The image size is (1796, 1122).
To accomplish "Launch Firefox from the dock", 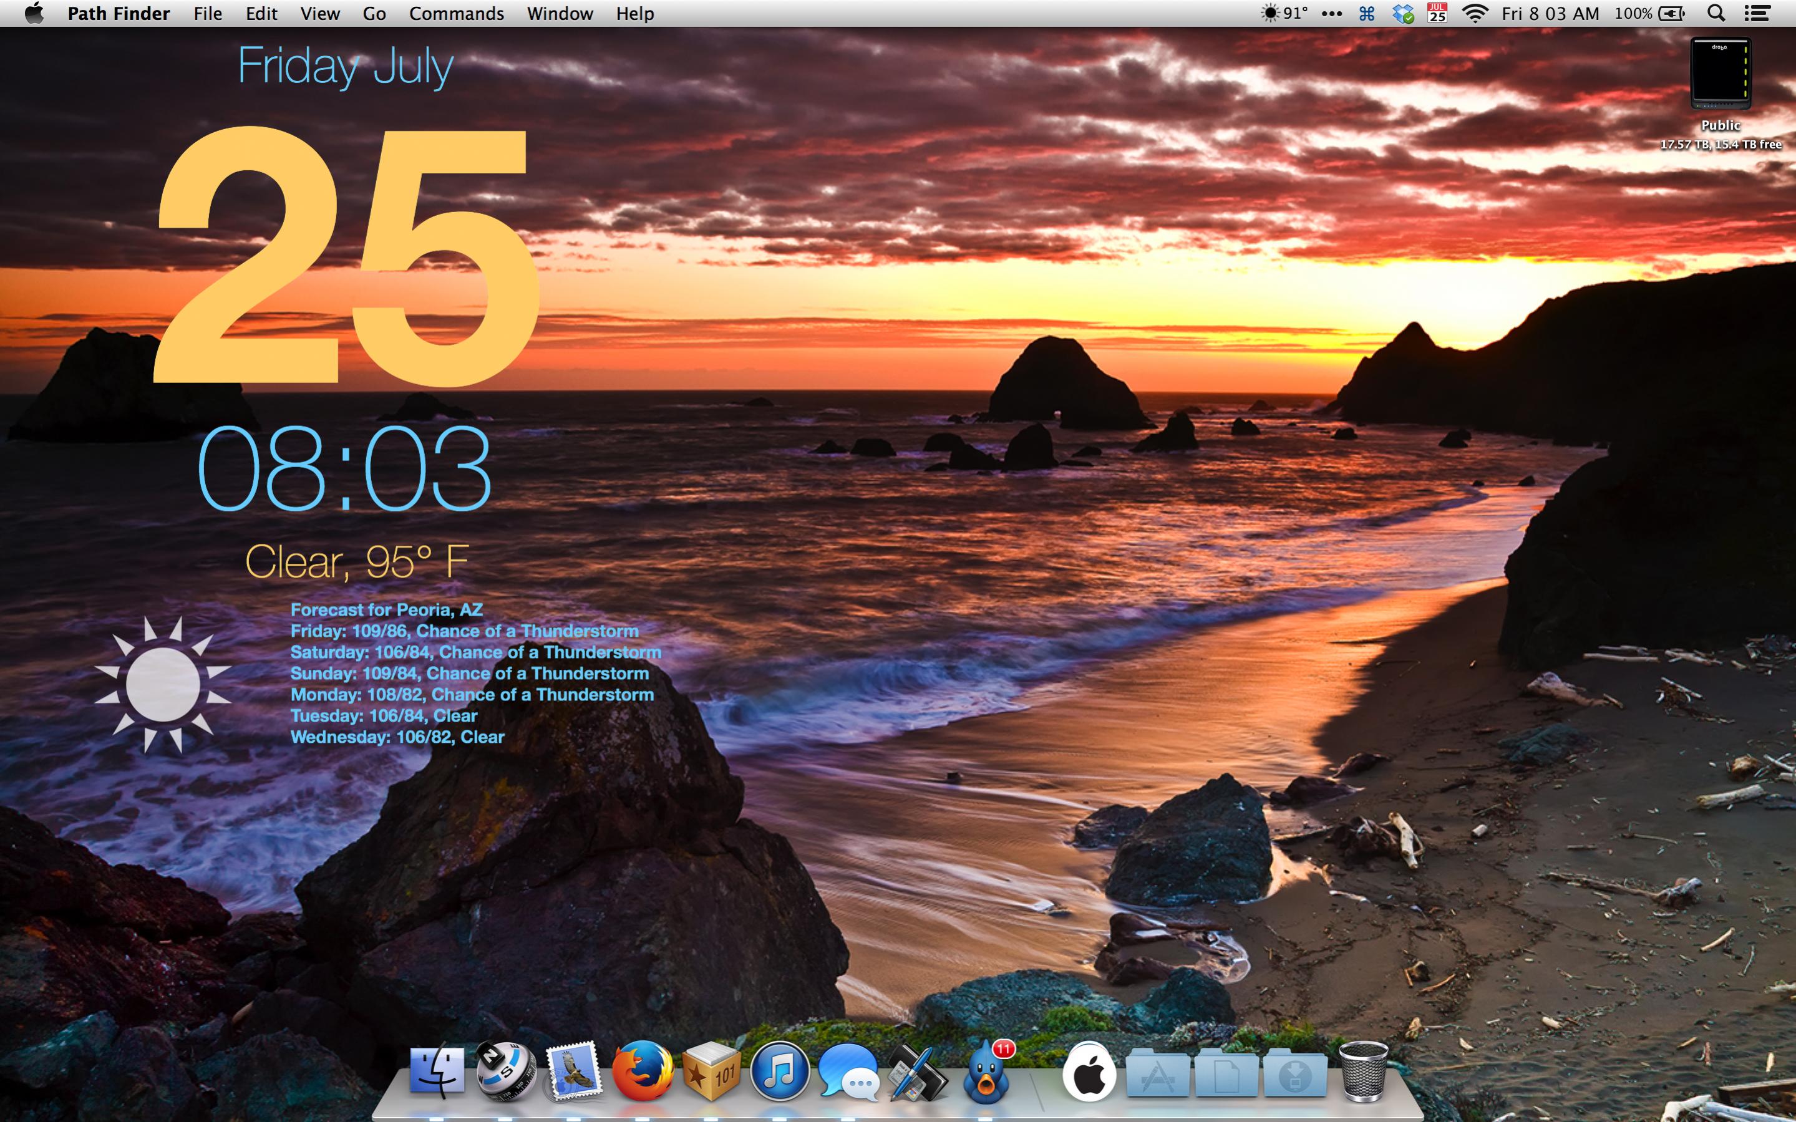I will 642,1071.
